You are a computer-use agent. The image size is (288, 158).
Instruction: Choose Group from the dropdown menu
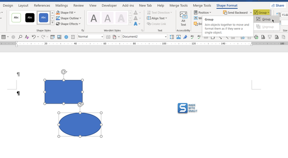266,19
